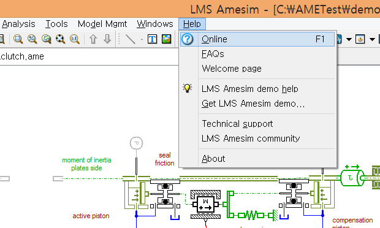Image resolution: width=380 pixels, height=228 pixels.
Task: Open the Welcome page entry
Action: pyautogui.click(x=257, y=69)
